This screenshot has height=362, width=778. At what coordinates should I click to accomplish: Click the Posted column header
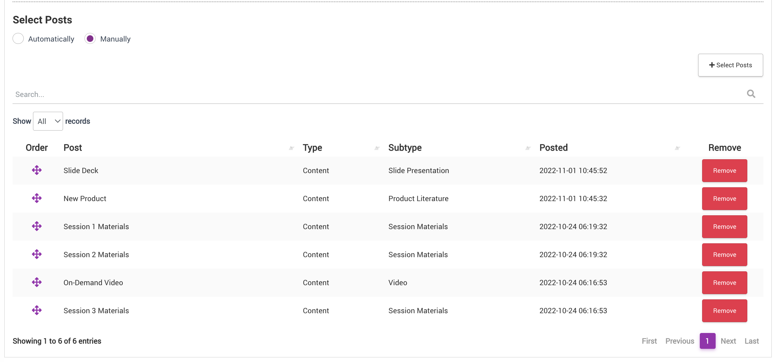pos(553,148)
